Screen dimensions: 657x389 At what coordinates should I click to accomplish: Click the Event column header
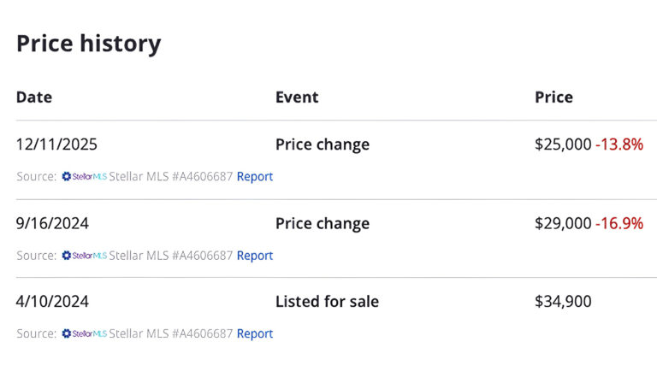(297, 97)
